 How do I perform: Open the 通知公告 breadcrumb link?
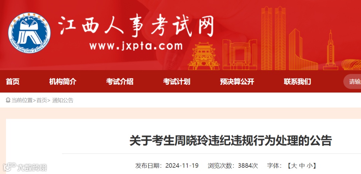click(63, 100)
